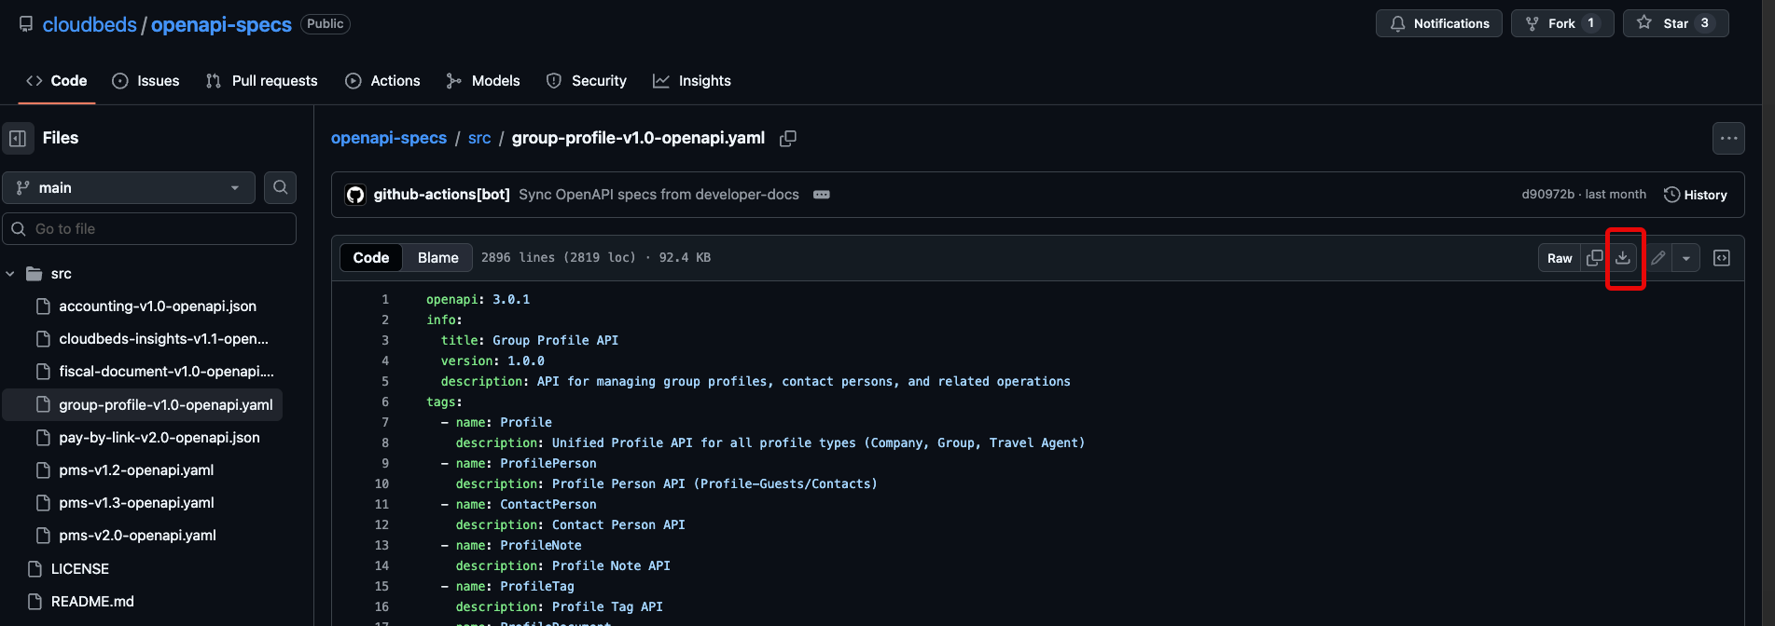1775x626 pixels.
Task: Open commit d90972b
Action: [x=1547, y=195]
